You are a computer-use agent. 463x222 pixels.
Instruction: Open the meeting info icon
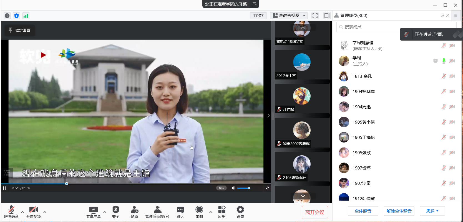pos(7,16)
